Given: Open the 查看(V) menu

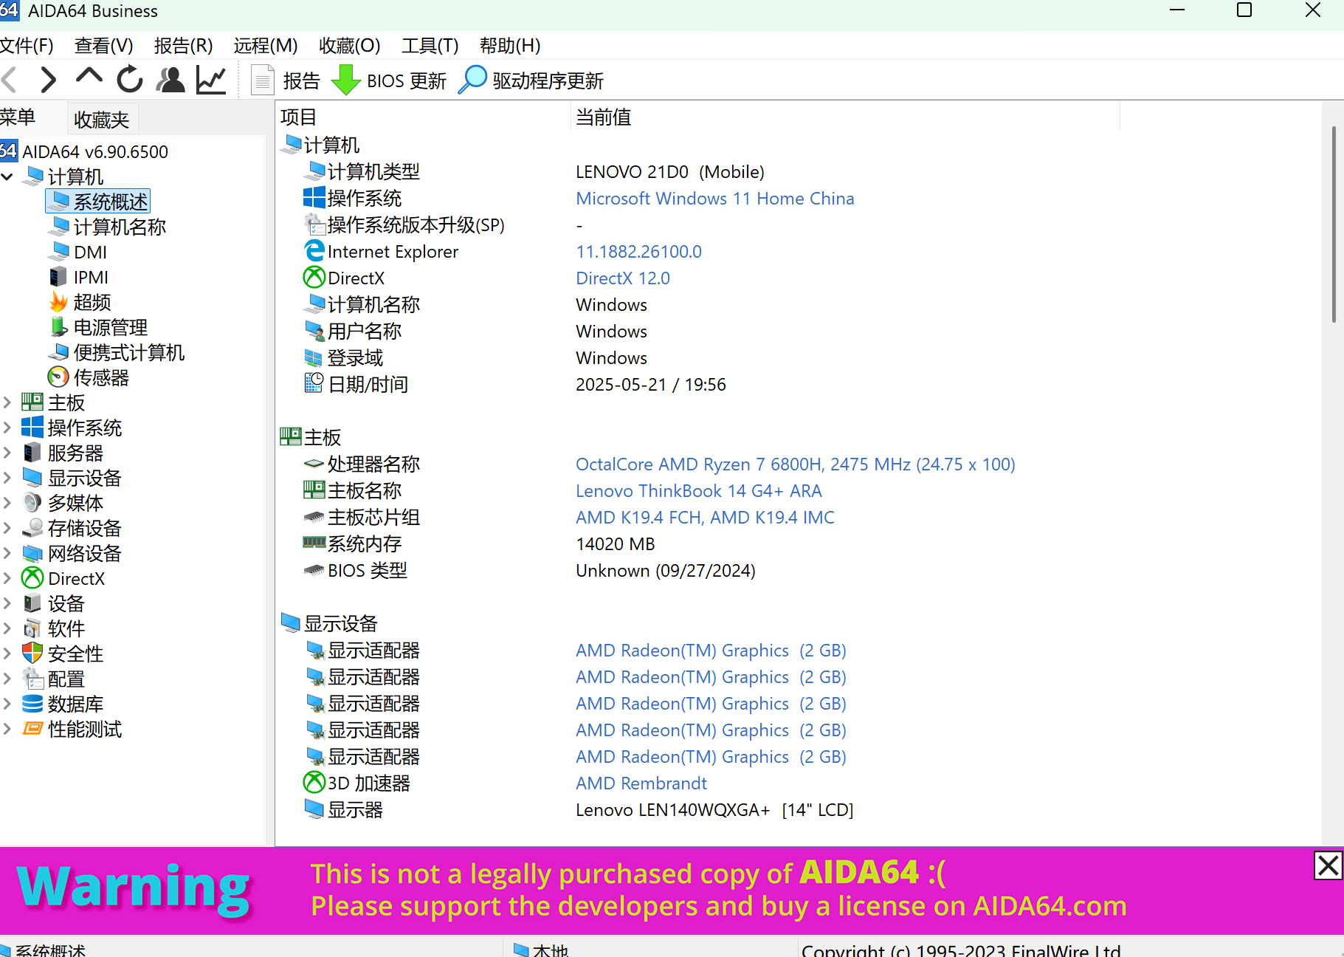Looking at the screenshot, I should coord(103,46).
